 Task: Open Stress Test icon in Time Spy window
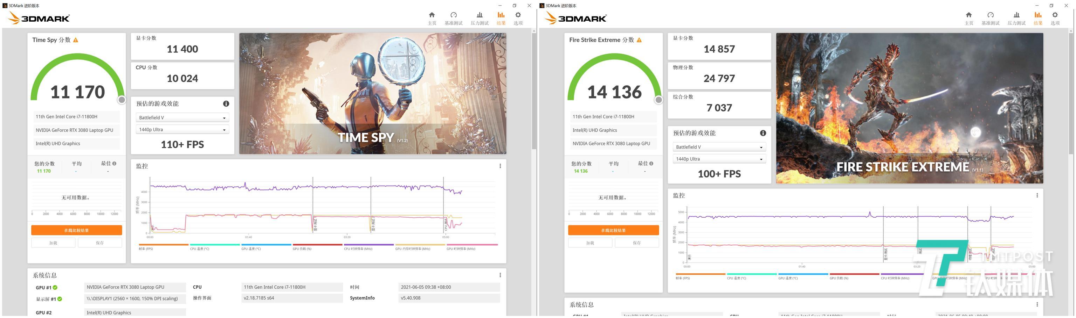(480, 15)
